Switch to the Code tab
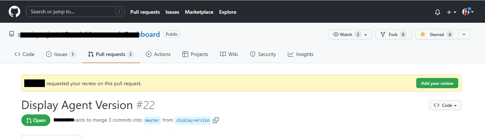Image resolution: width=485 pixels, height=139 pixels. [24, 54]
